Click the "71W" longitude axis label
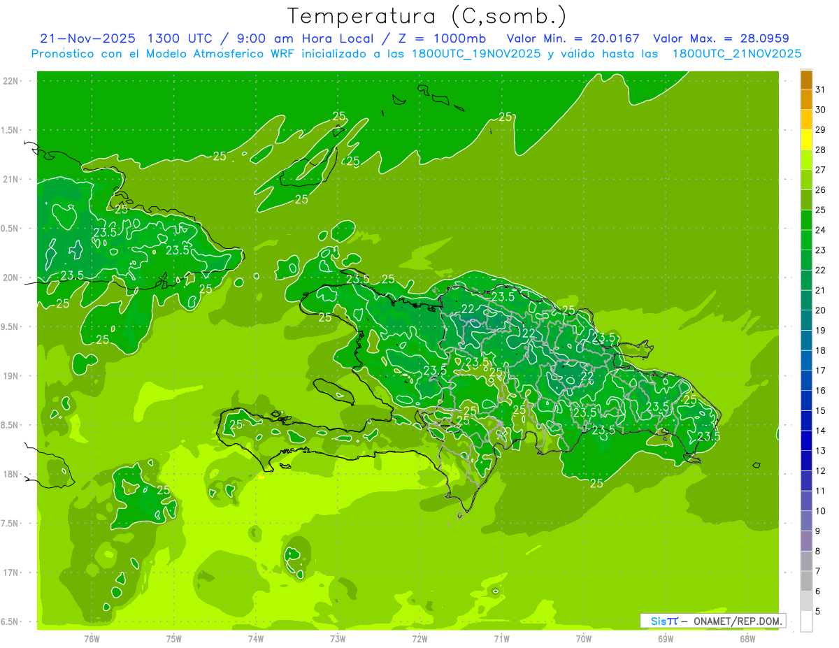The height and width of the screenshot is (648, 839). (x=501, y=638)
